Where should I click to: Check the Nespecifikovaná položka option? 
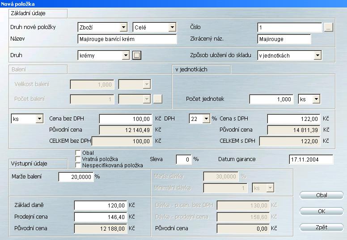pyautogui.click(x=78, y=166)
